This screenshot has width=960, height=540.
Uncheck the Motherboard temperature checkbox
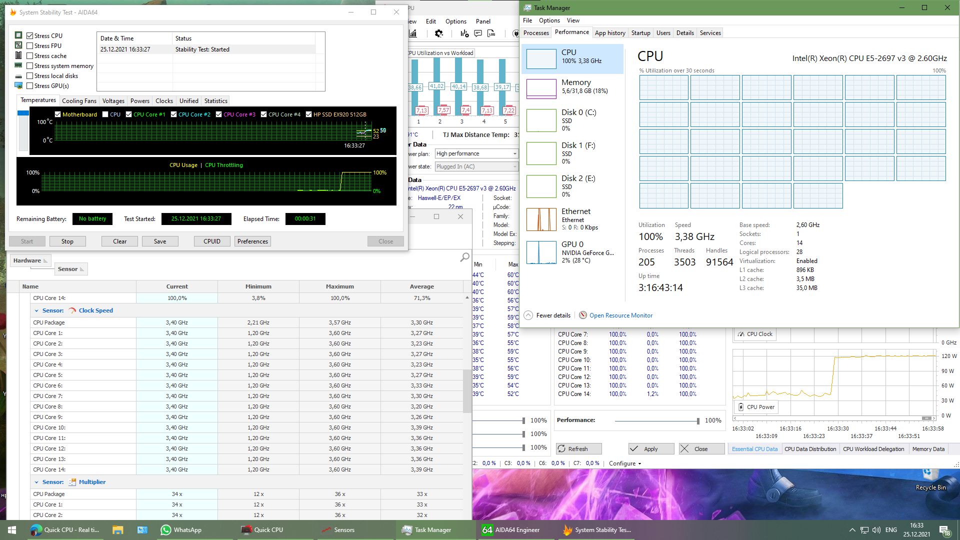tap(57, 114)
